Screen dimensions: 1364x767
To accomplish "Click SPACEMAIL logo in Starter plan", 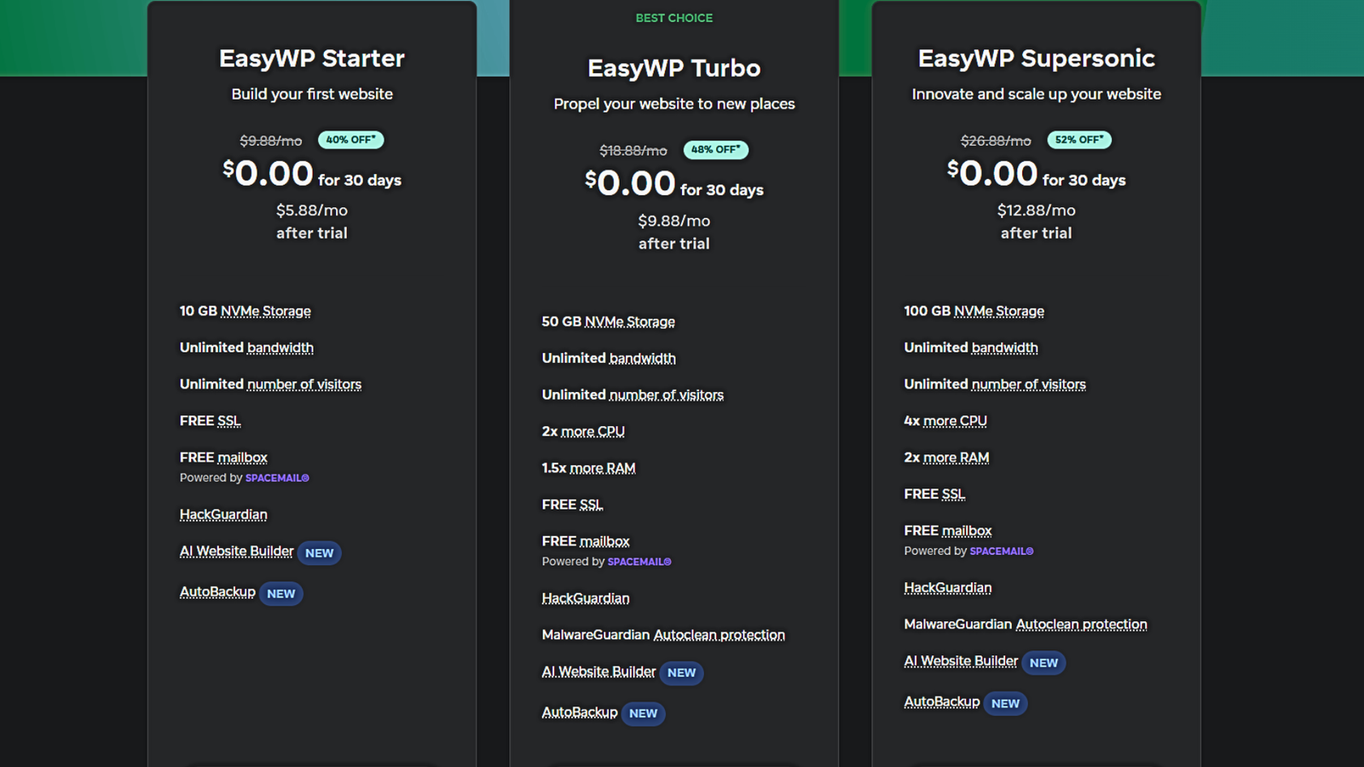I will tap(277, 478).
